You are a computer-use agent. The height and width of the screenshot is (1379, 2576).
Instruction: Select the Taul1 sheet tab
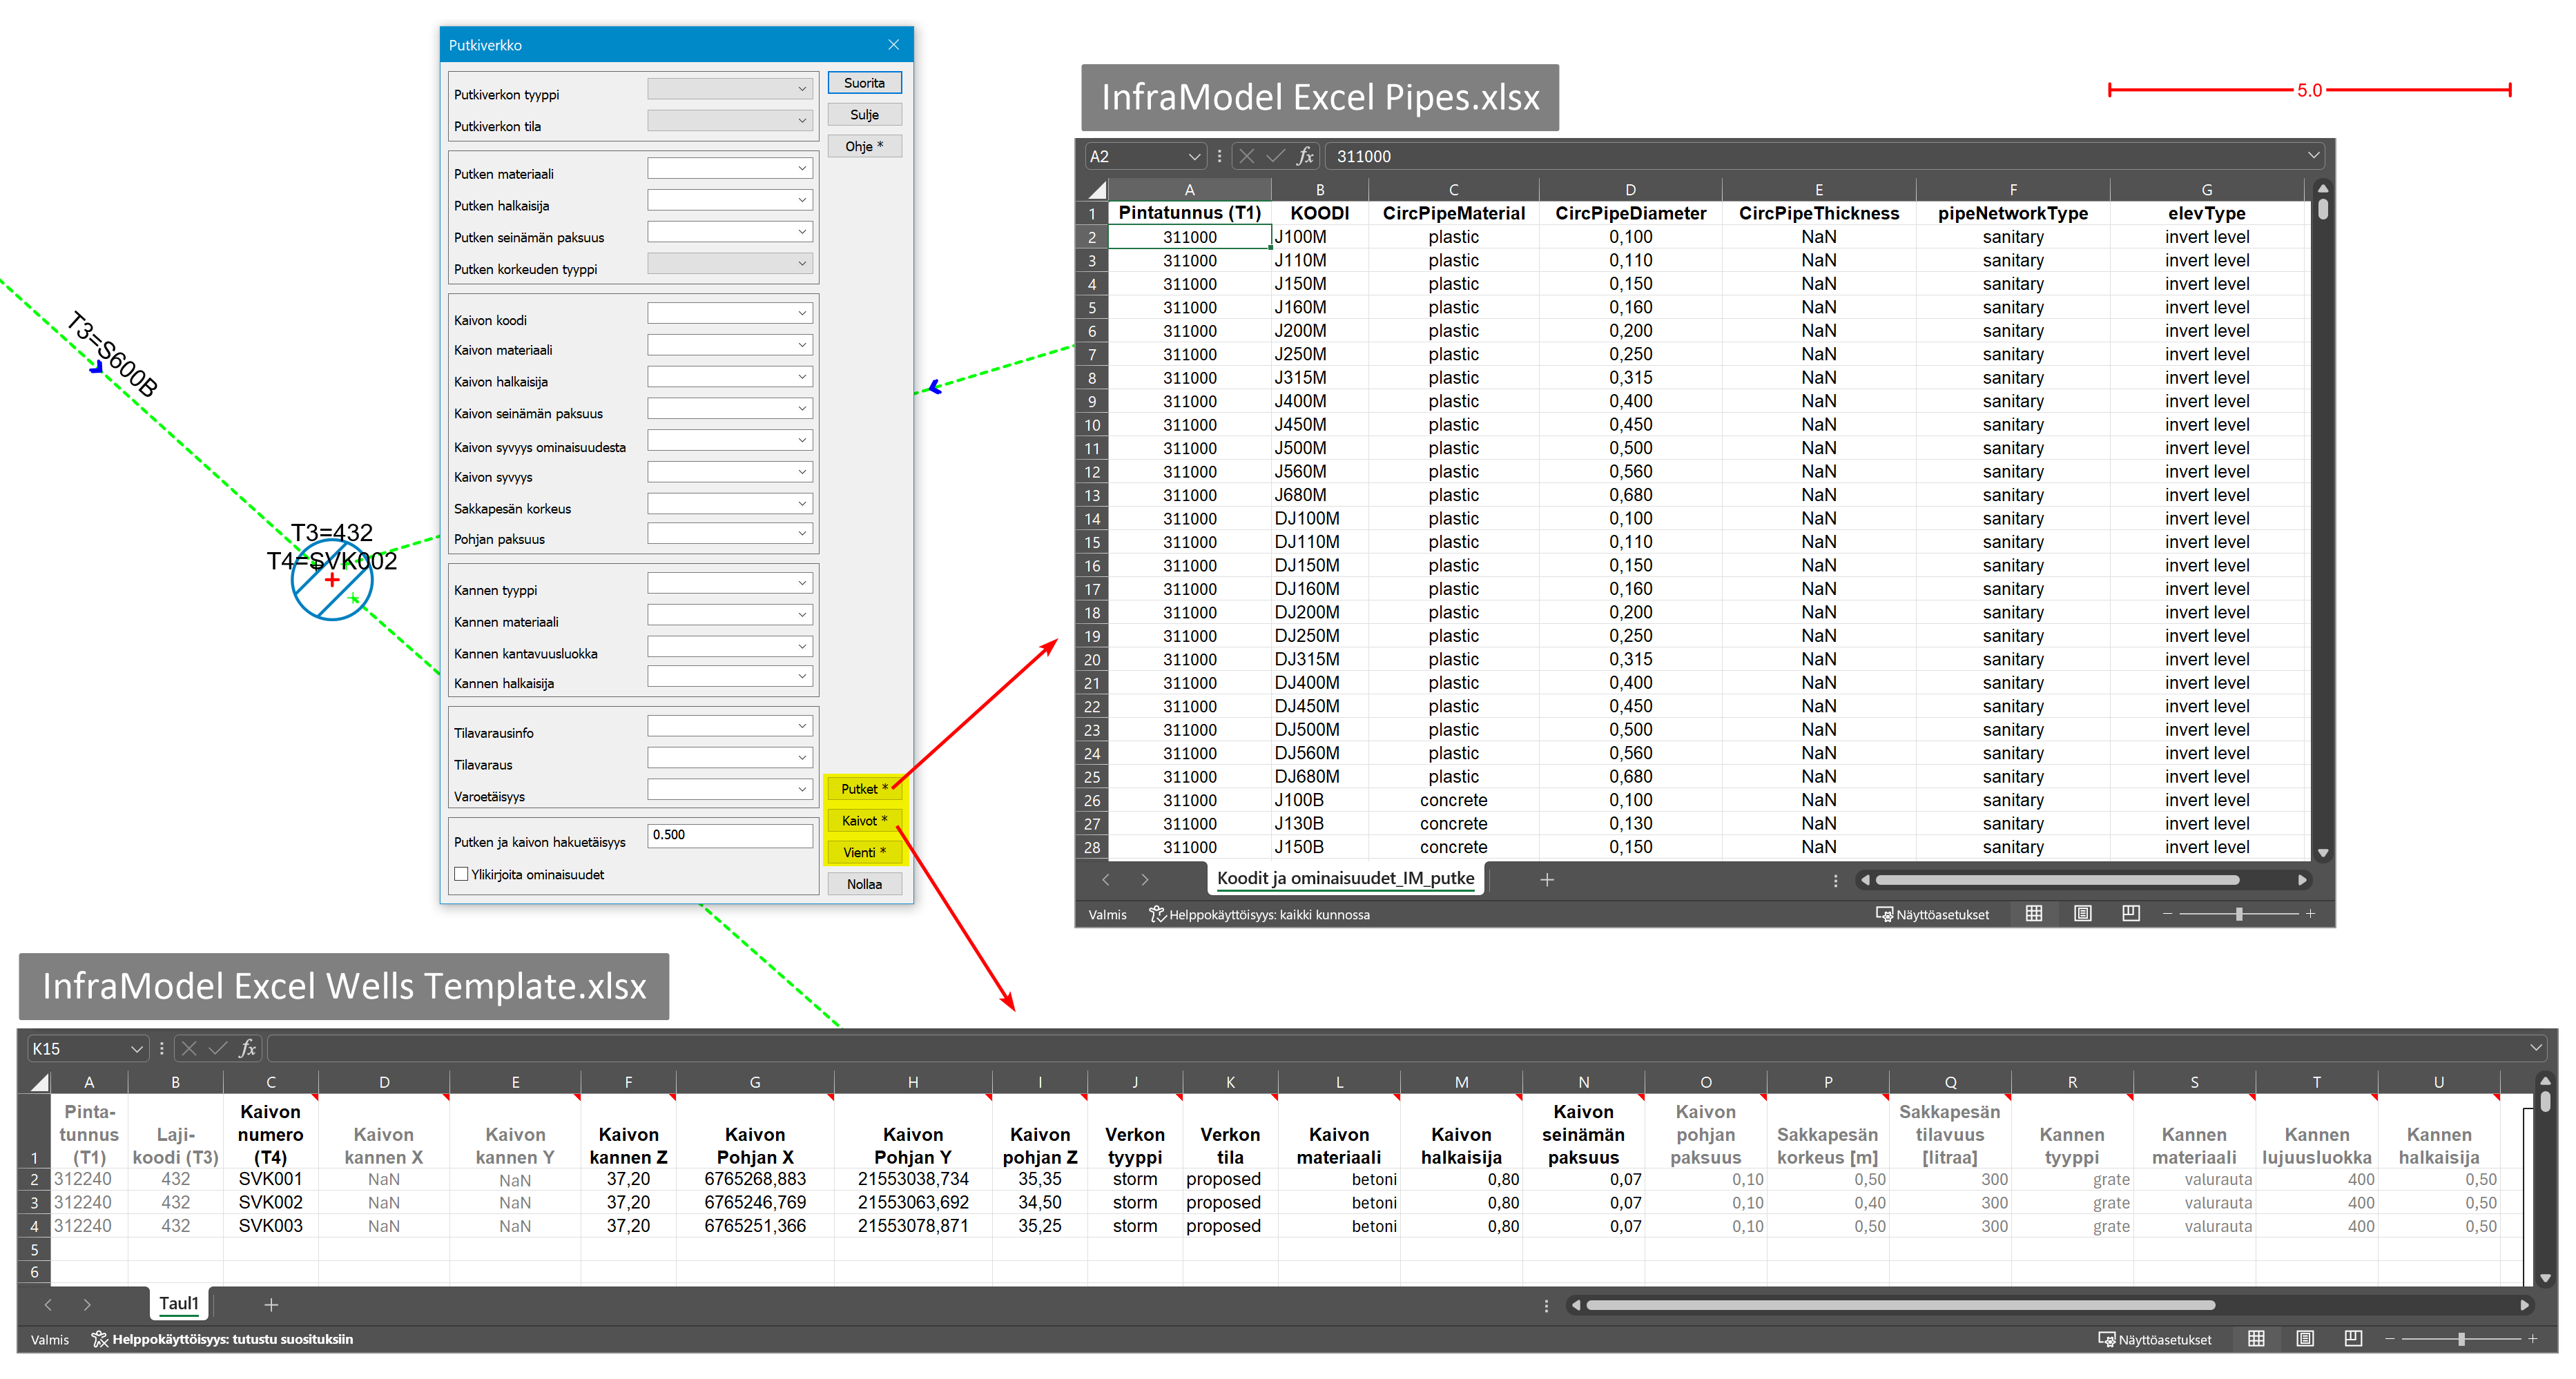tap(178, 1303)
